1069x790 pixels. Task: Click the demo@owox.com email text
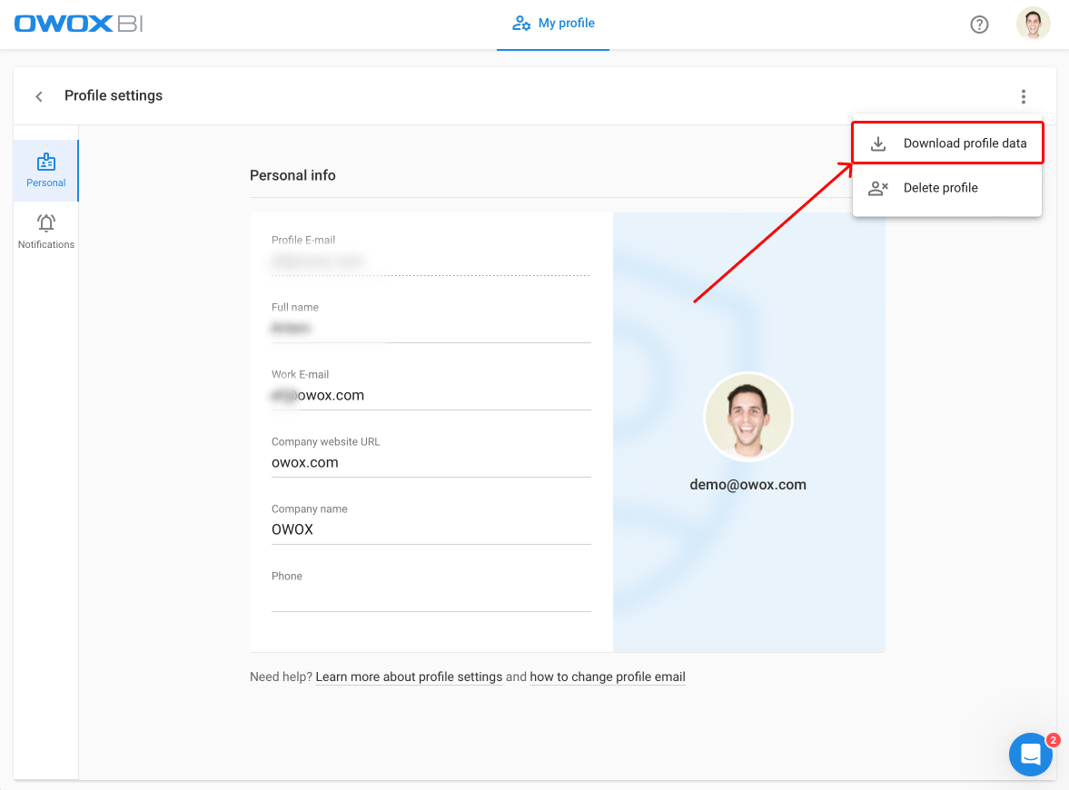tap(747, 485)
